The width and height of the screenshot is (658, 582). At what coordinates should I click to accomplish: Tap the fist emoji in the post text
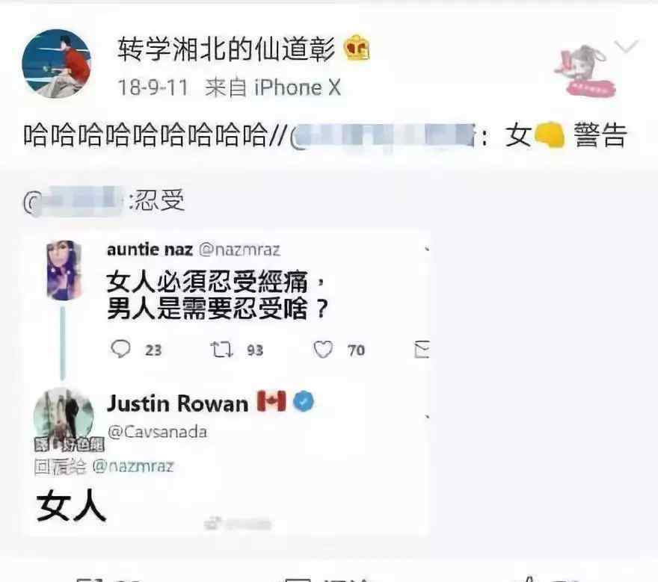point(550,134)
